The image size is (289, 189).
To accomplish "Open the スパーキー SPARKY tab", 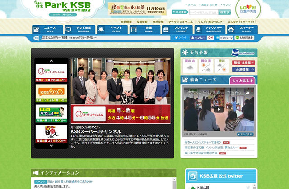I will click(242, 29).
